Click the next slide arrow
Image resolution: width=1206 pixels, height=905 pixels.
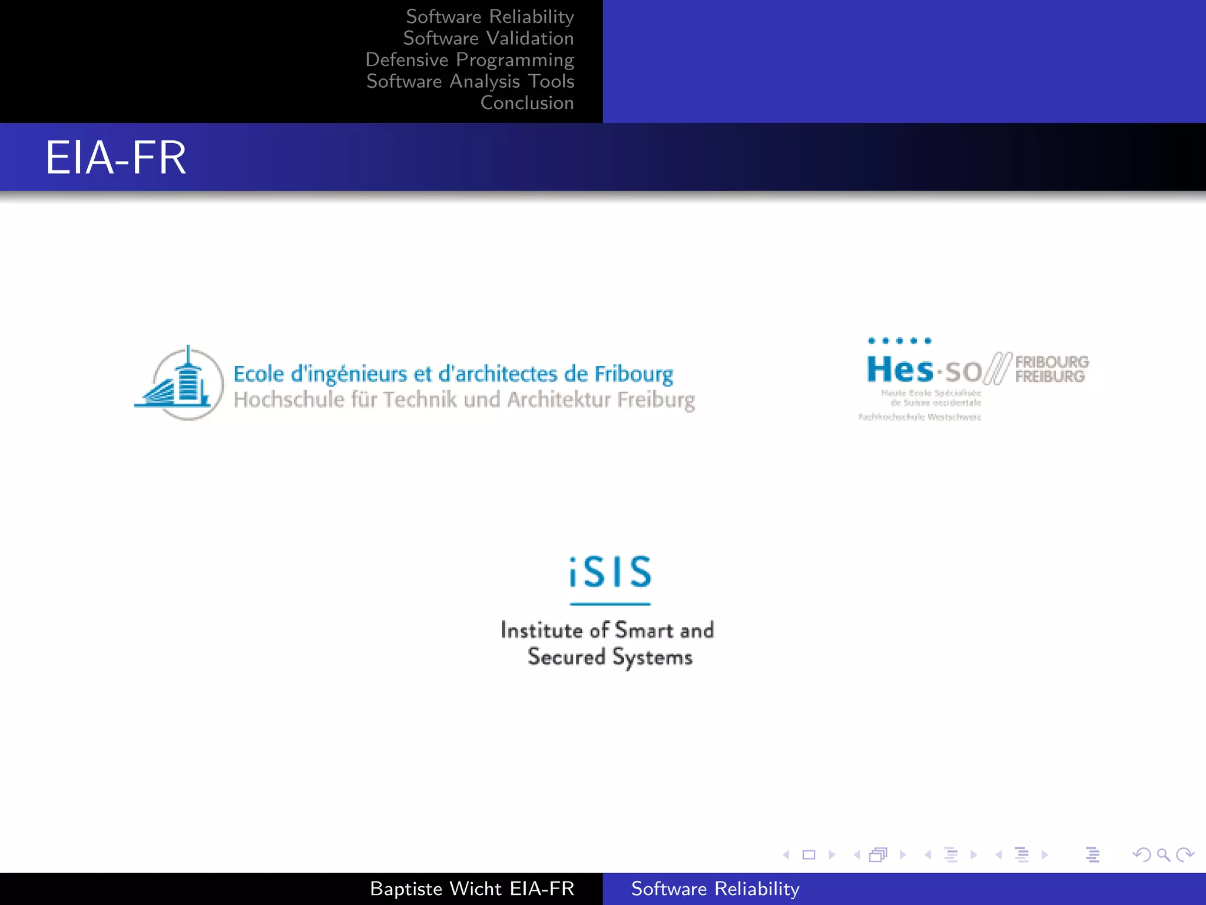tap(832, 855)
